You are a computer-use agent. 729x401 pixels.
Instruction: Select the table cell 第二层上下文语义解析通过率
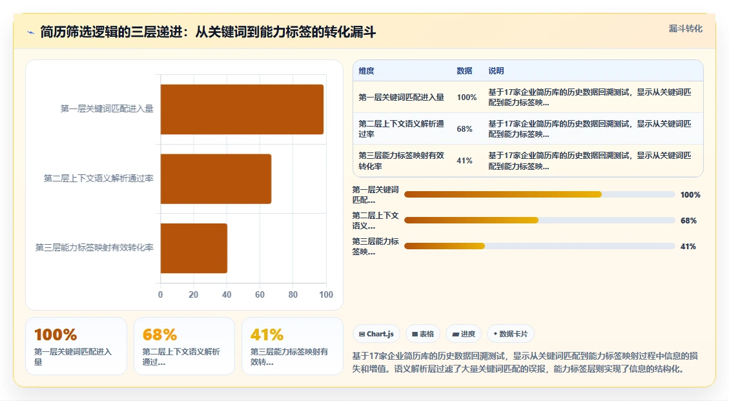pyautogui.click(x=401, y=129)
